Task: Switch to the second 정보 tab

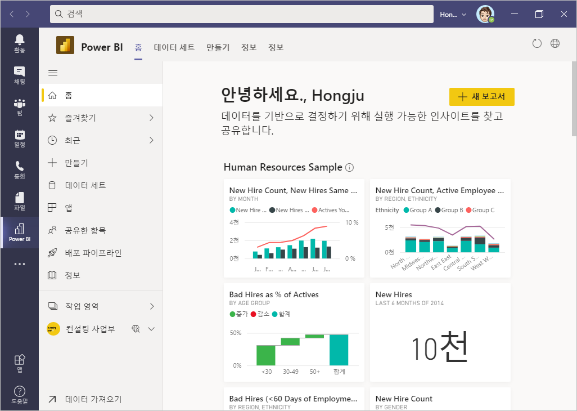Action: click(276, 47)
